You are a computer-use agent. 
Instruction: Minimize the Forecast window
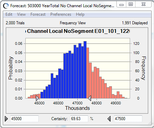[121, 4]
